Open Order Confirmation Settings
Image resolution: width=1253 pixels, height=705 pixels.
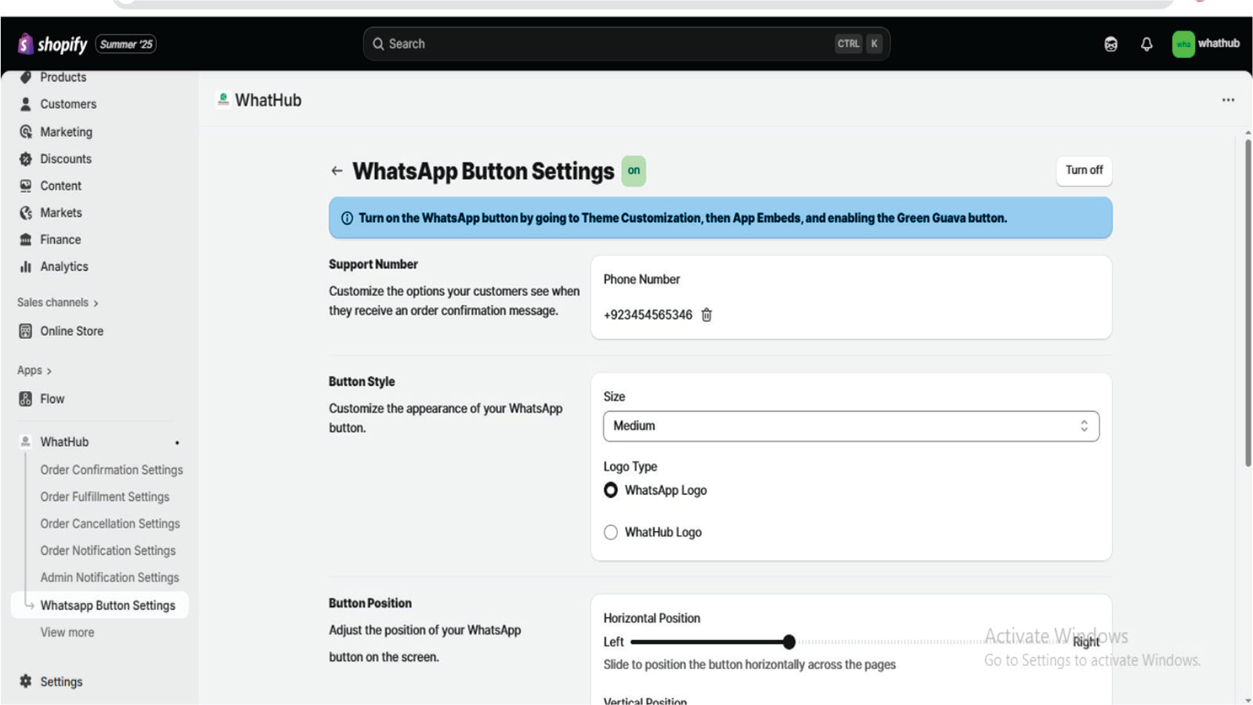pos(111,470)
